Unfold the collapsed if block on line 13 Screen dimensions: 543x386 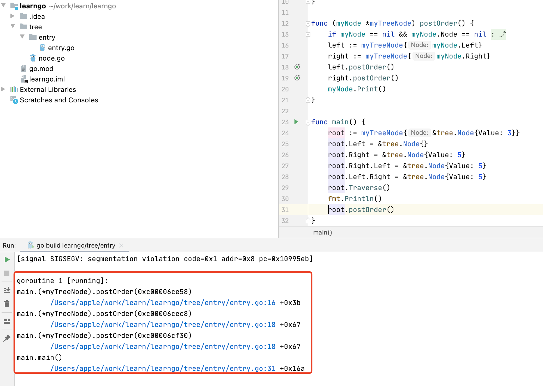coord(308,34)
